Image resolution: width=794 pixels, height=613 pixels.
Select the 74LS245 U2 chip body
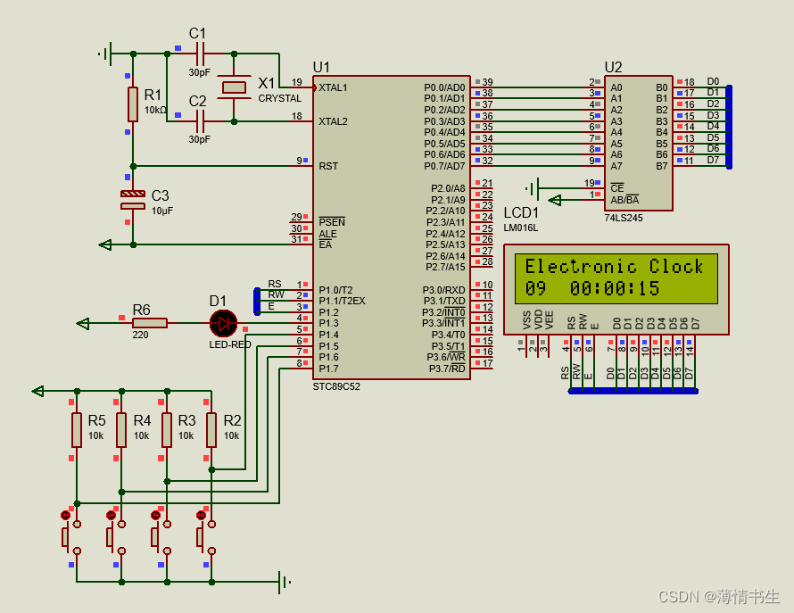[x=639, y=144]
